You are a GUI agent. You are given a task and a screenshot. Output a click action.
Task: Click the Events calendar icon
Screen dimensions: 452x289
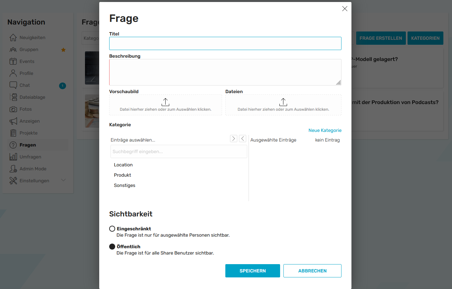(13, 61)
